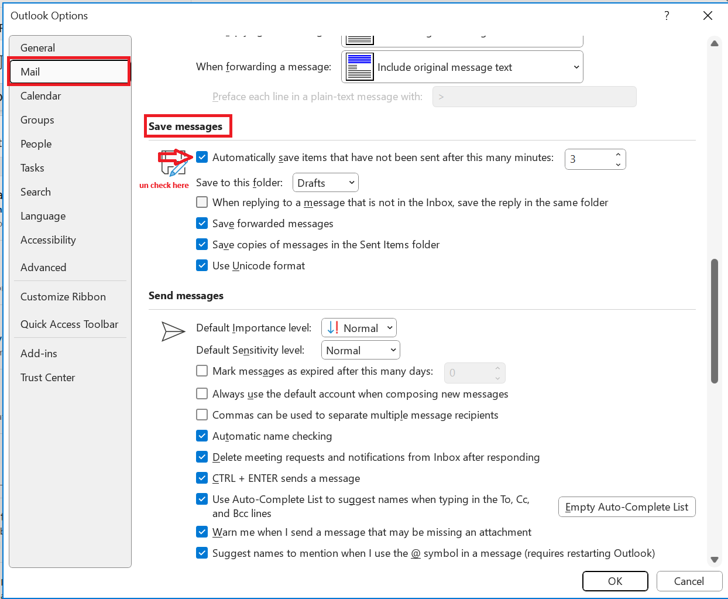The height and width of the screenshot is (599, 728).
Task: Click OK to save options
Action: pyautogui.click(x=615, y=581)
